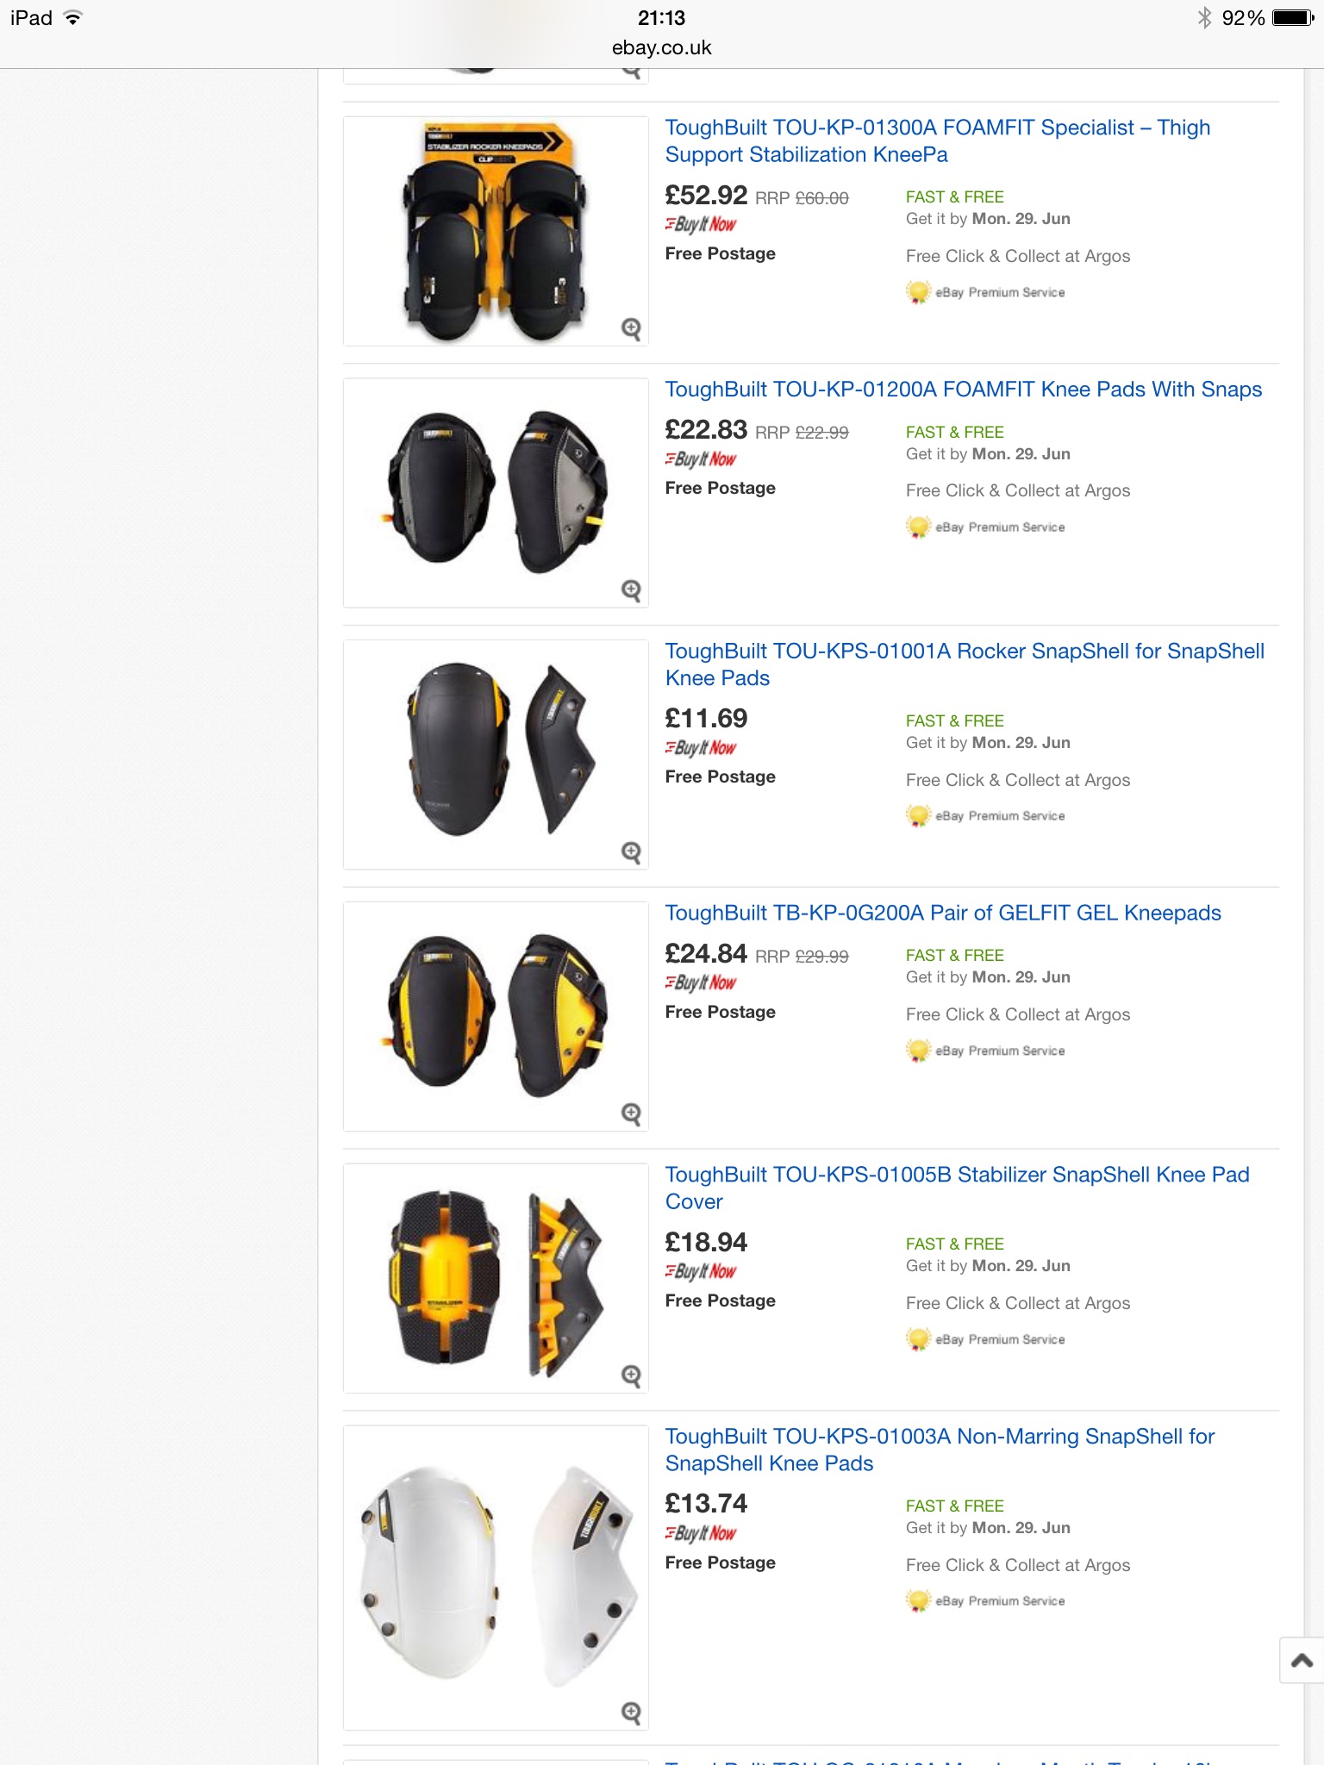Open TOU-KP-01300A FOAMFIT Specialist listing title
This screenshot has height=1765, width=1324.
pyautogui.click(x=938, y=141)
